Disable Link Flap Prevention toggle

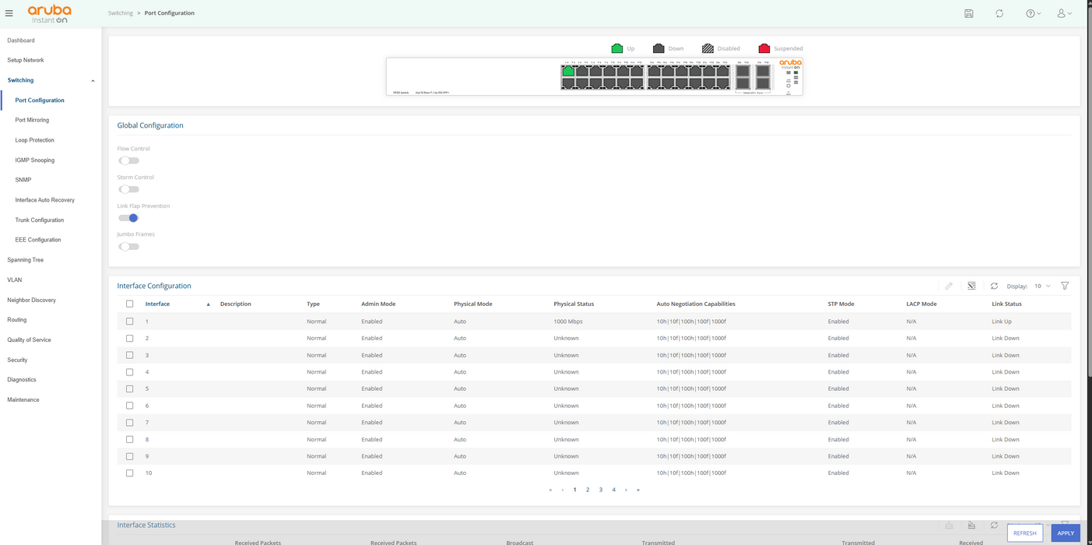click(x=128, y=218)
